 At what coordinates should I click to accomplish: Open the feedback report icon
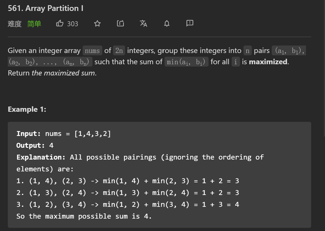pyautogui.click(x=190, y=23)
